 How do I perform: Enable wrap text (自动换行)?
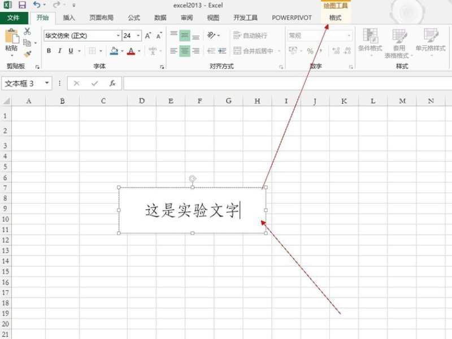point(251,35)
